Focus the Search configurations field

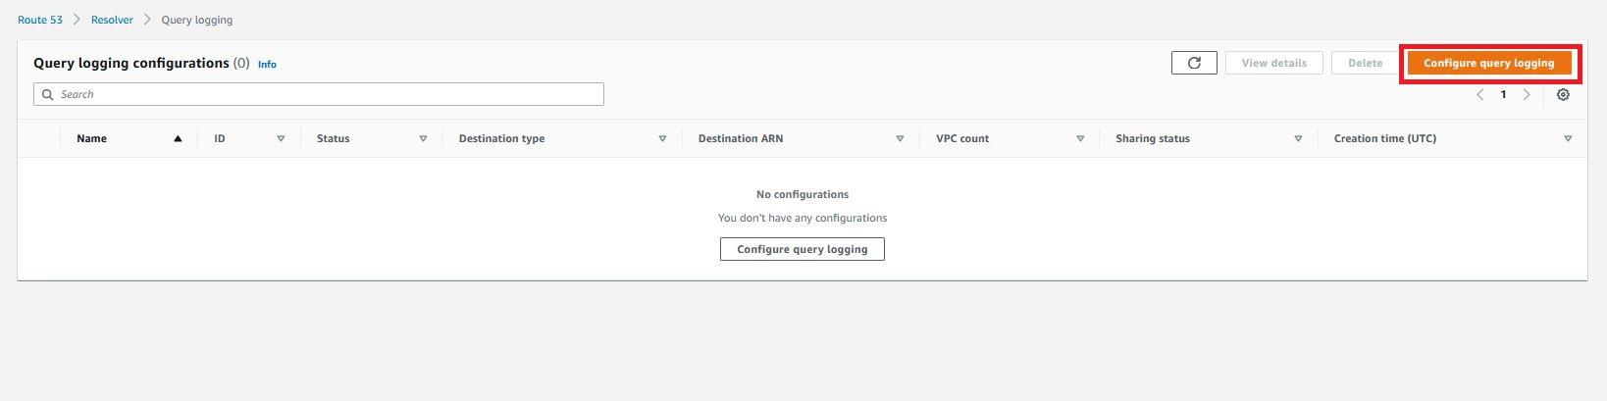(319, 94)
